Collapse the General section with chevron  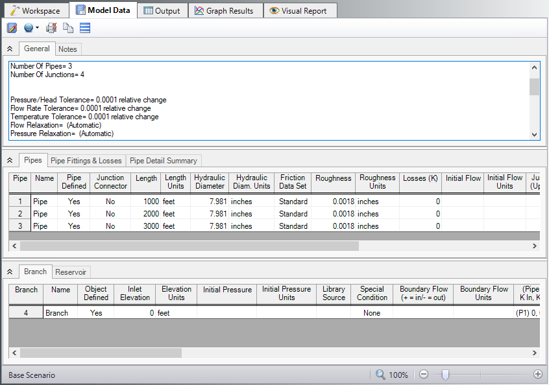pyautogui.click(x=10, y=49)
